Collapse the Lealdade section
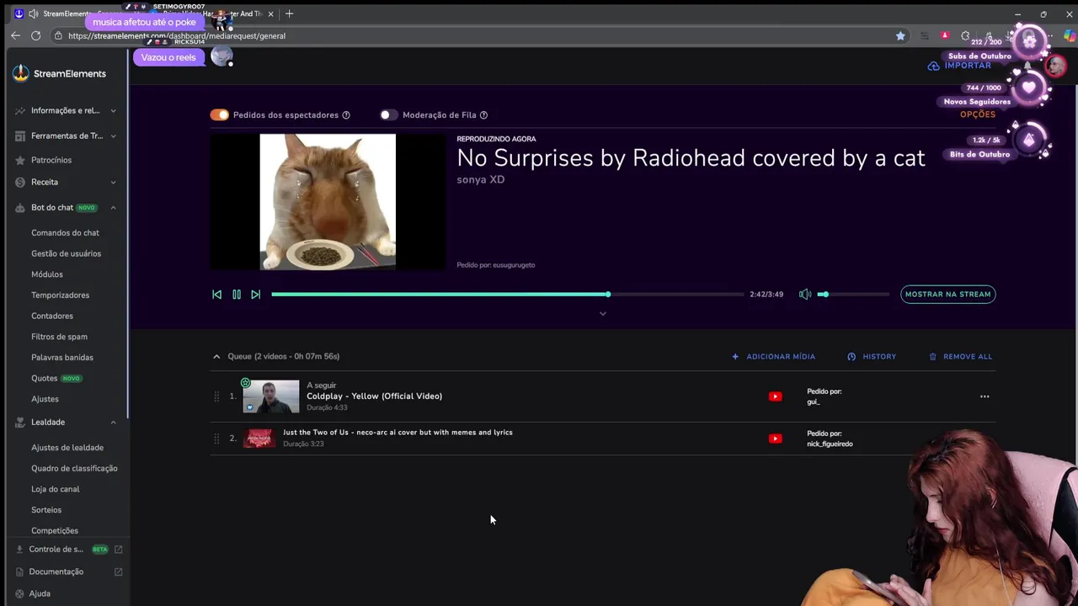 (x=113, y=423)
